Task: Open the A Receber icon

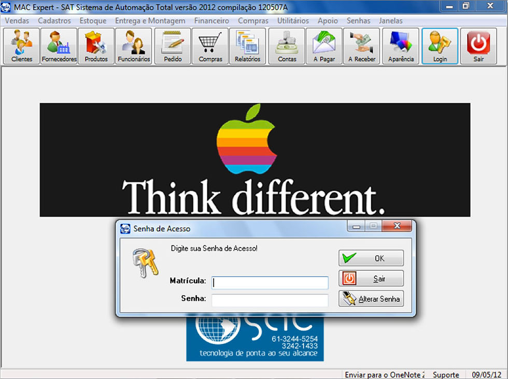Action: (362, 46)
